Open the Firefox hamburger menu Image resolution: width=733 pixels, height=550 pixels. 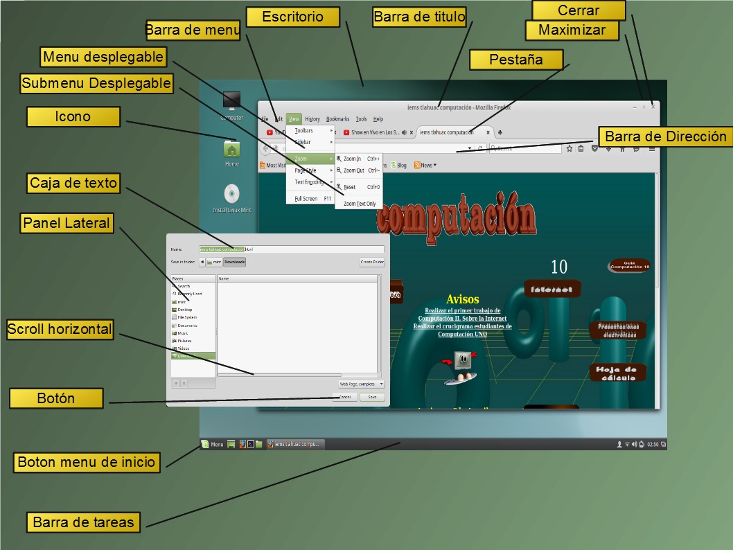[652, 148]
